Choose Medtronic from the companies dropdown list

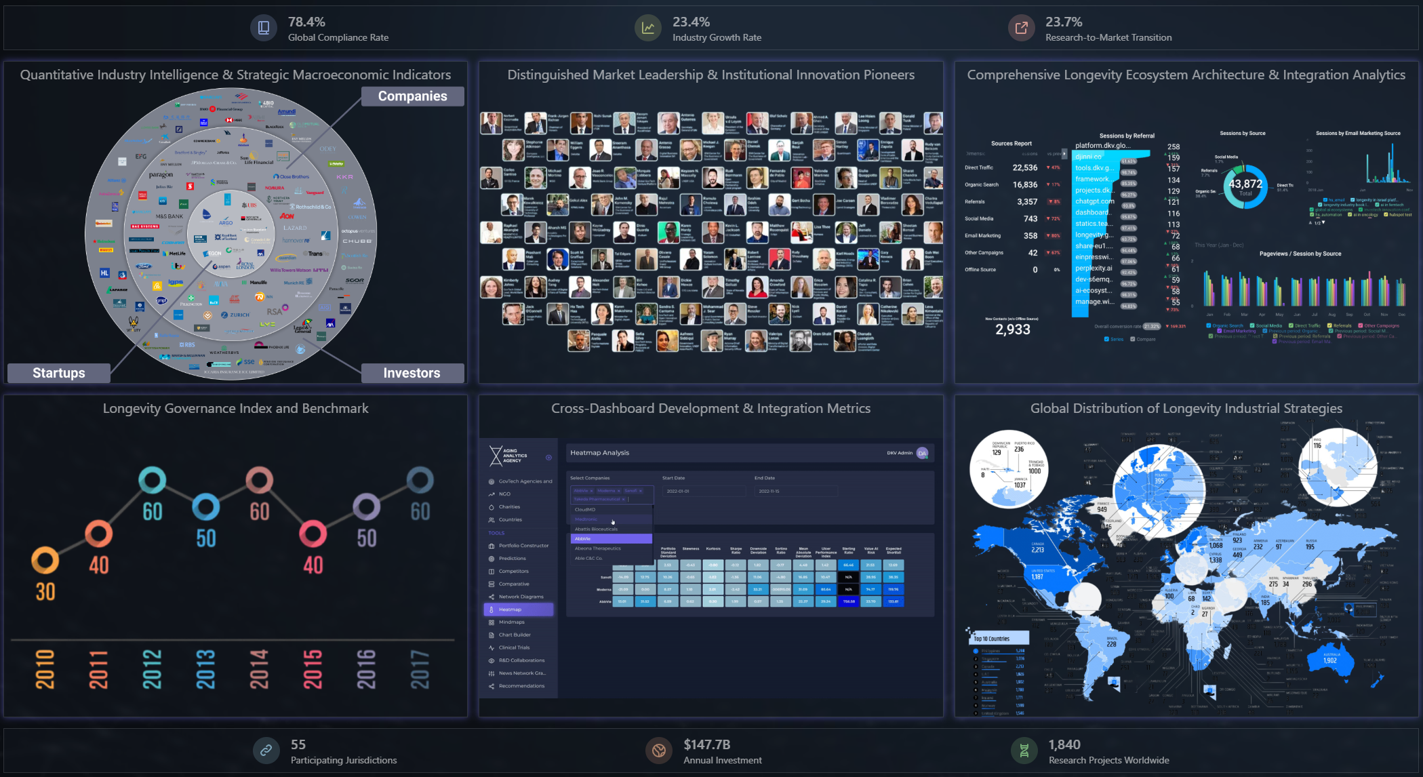click(586, 519)
